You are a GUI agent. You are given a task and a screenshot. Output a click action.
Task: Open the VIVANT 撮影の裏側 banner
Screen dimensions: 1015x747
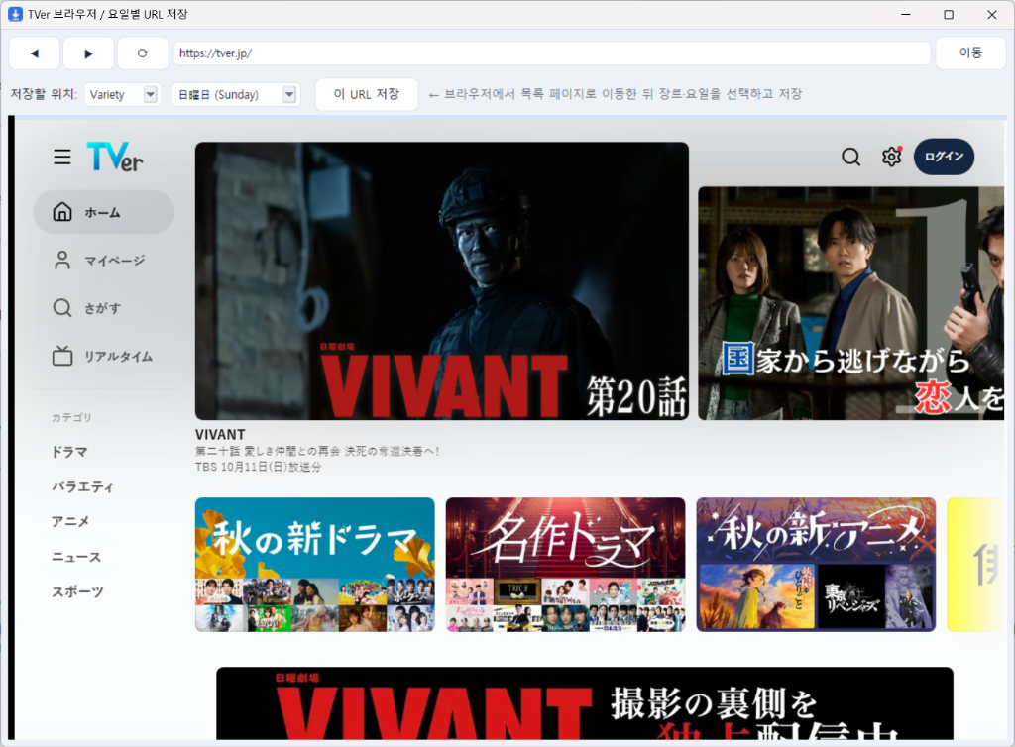click(x=585, y=703)
